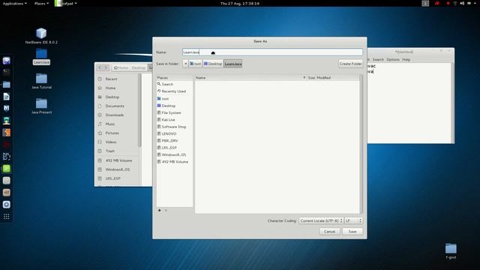Select the Java Tutorial desktop folder
The height and width of the screenshot is (270, 480).
(41, 81)
